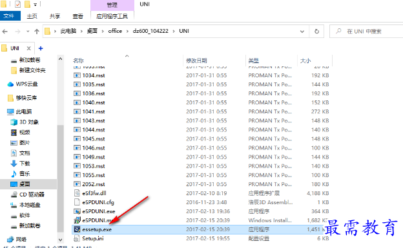Select the 1040.mst file icon
Screen dimensions: 403x248
[77, 102]
